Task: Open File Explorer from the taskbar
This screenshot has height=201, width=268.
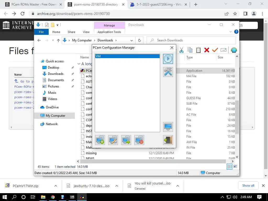Action: pyautogui.click(x=43, y=197)
